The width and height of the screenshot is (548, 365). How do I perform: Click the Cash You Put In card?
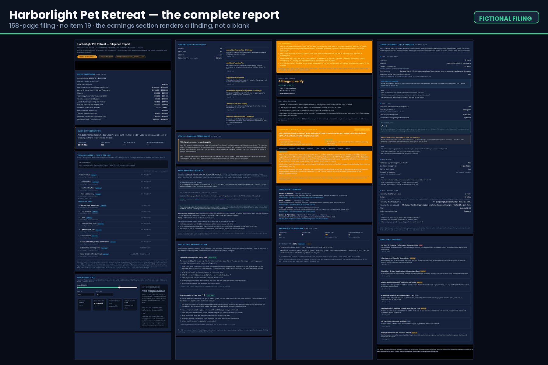pyautogui.click(x=100, y=304)
